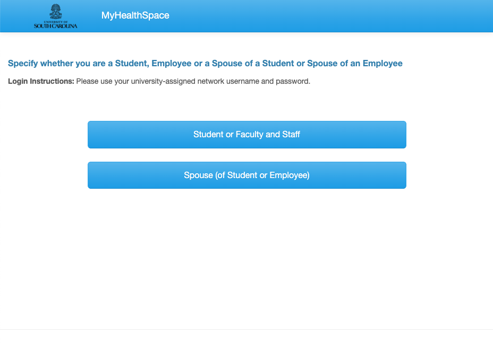The width and height of the screenshot is (493, 343).
Task: Choose the Student or Faculty and Staff button
Action: pyautogui.click(x=247, y=135)
